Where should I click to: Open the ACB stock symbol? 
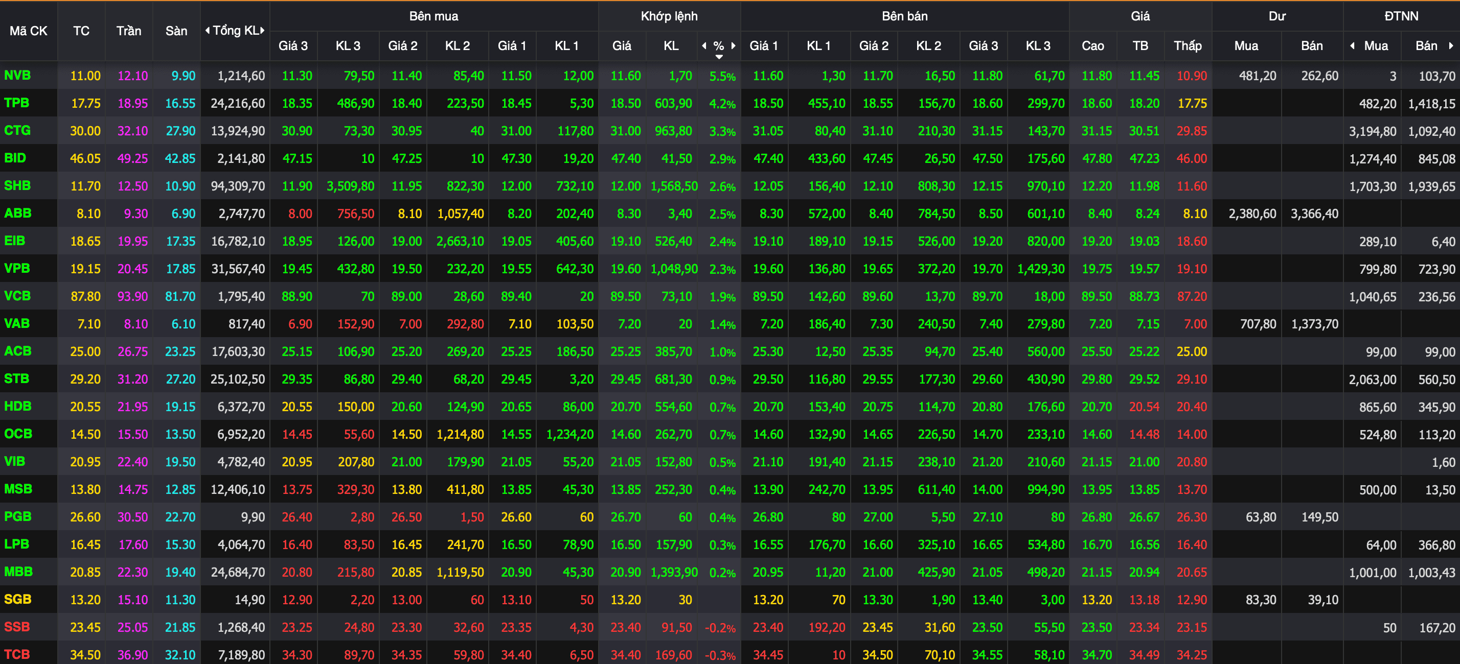(x=17, y=351)
